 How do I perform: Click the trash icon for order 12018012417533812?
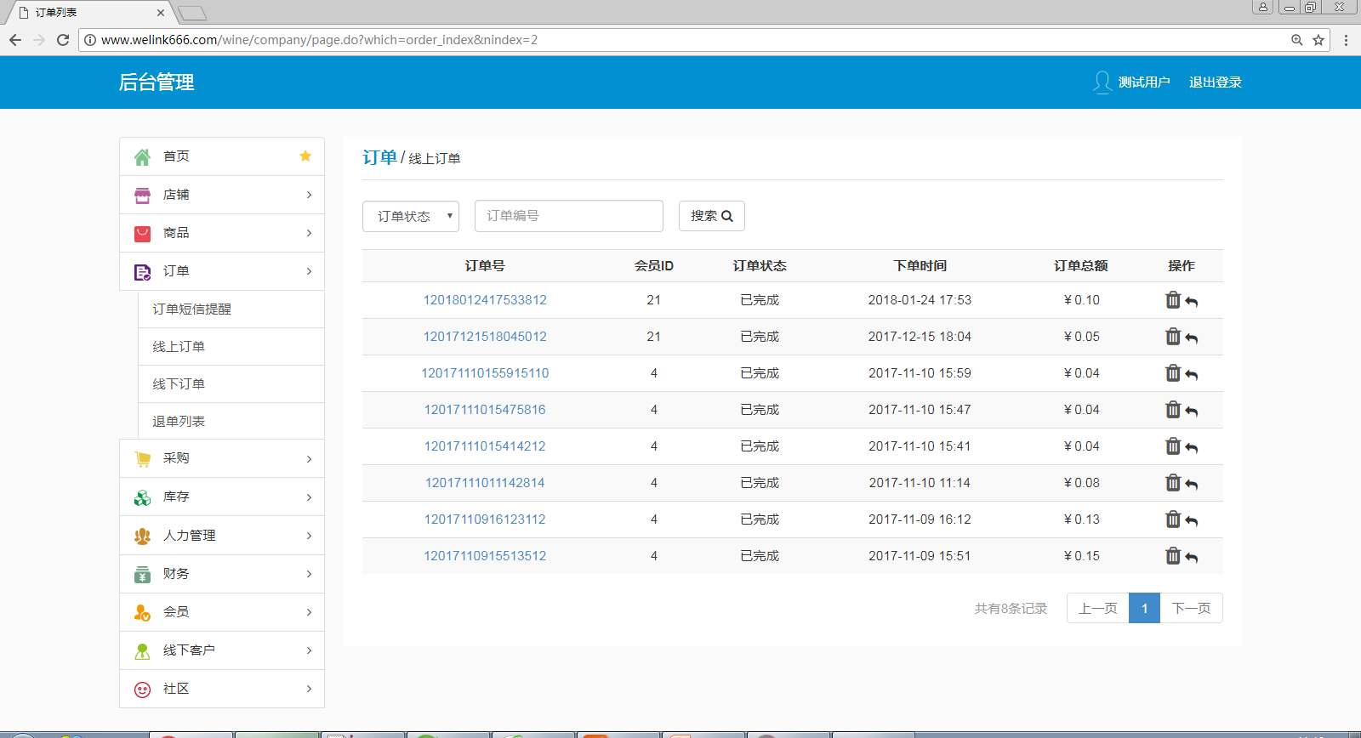(1173, 300)
